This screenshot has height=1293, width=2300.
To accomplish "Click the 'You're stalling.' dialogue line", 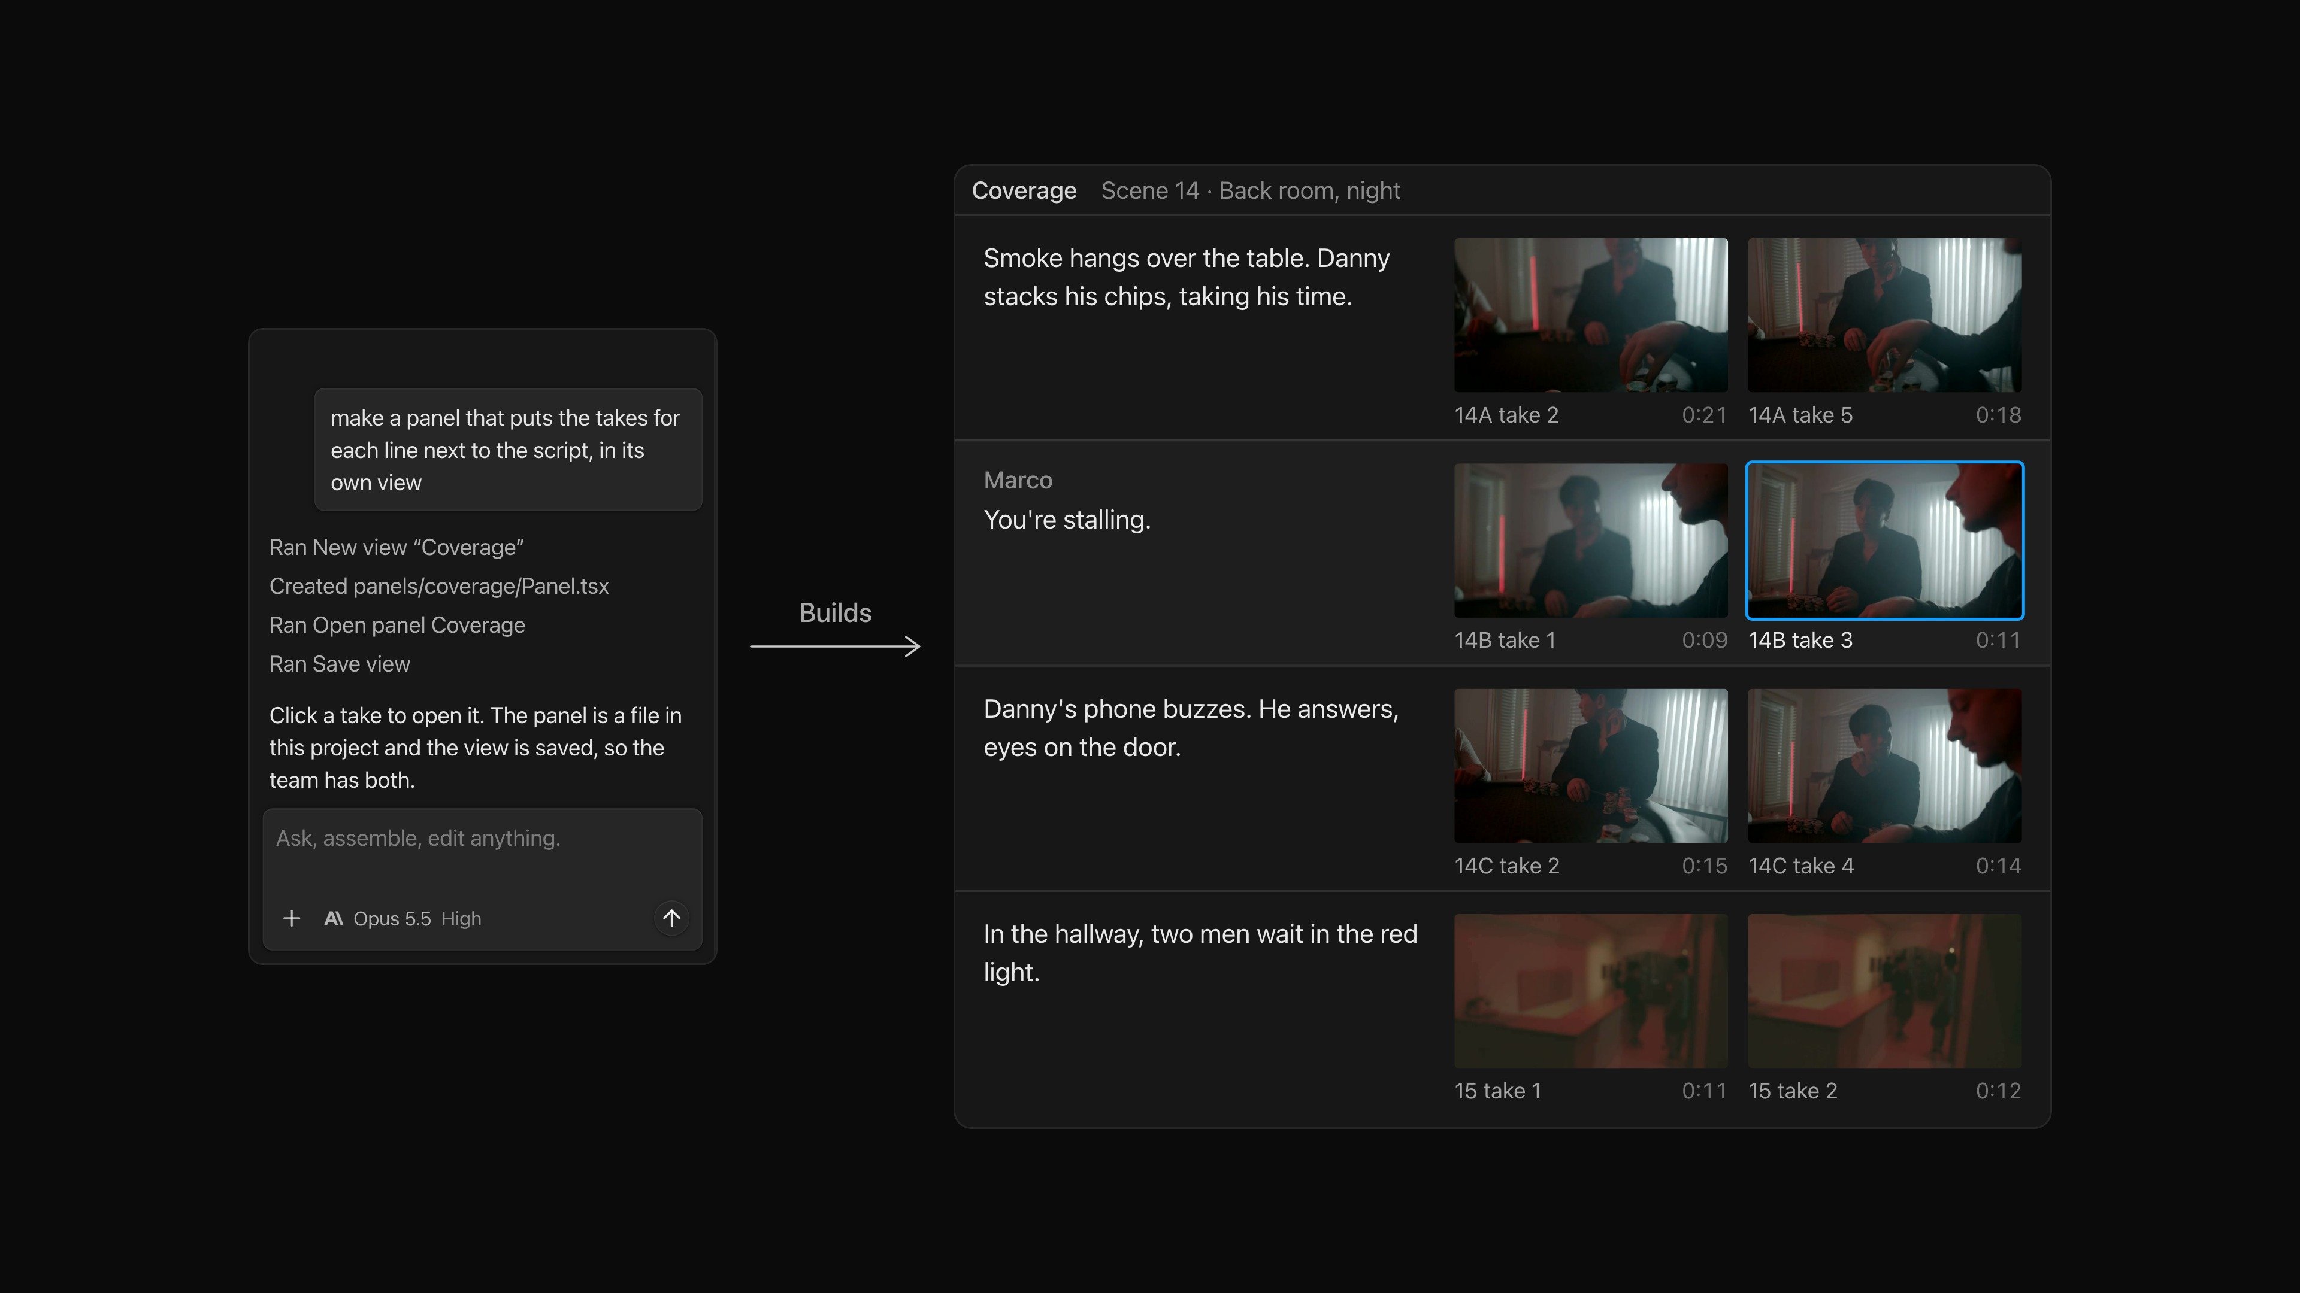I will coord(1067,520).
